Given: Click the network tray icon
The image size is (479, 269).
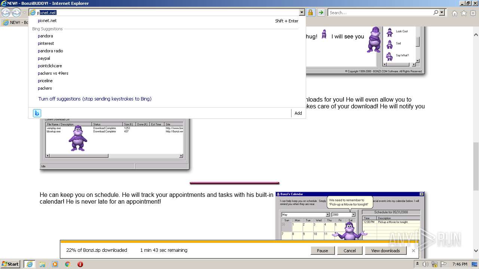Looking at the screenshot, I should [x=434, y=264].
